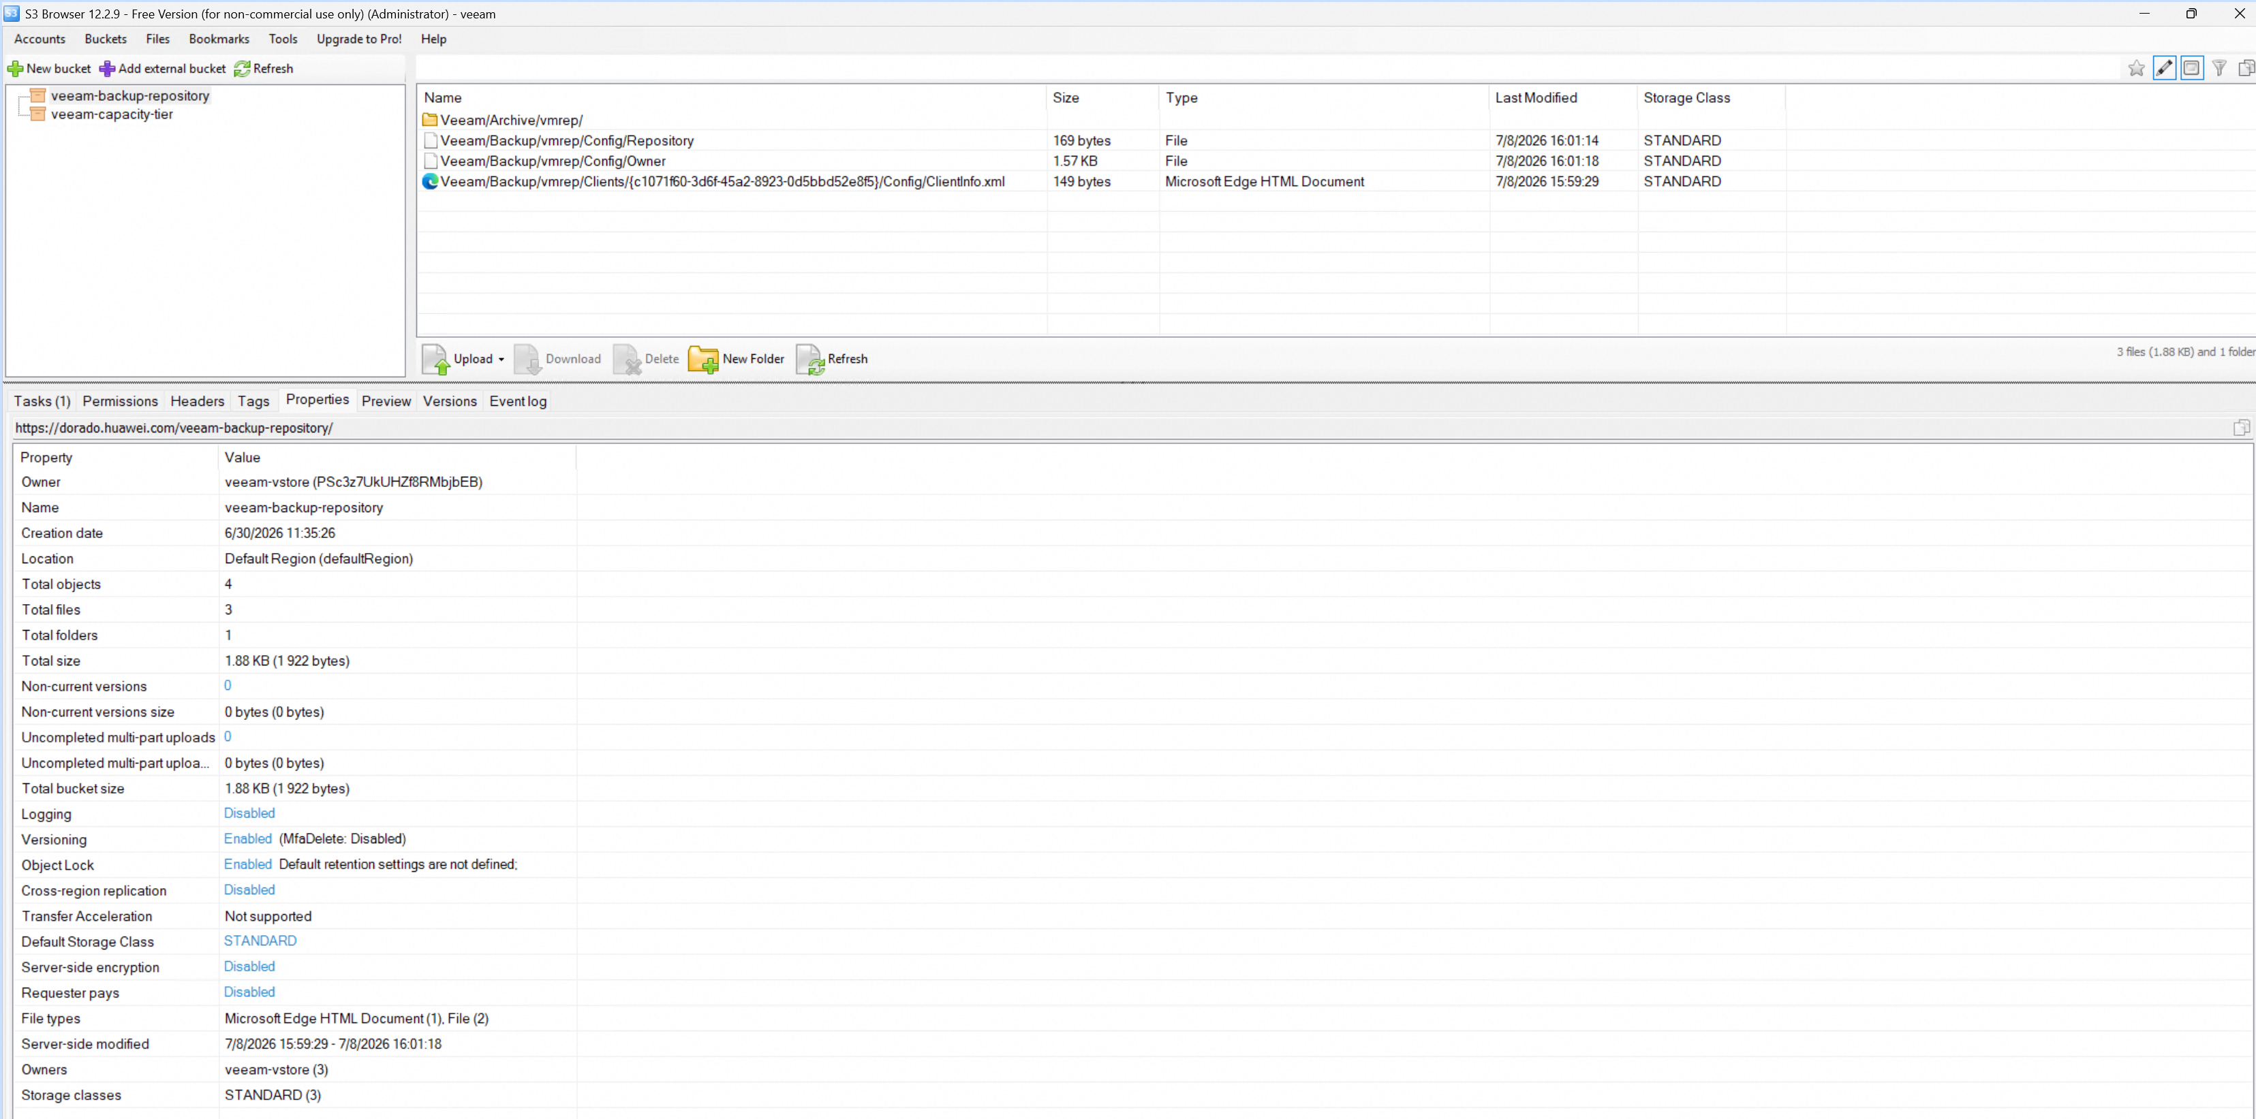Toggle the square view icon beside the pencil
2256x1119 pixels.
coord(2191,68)
